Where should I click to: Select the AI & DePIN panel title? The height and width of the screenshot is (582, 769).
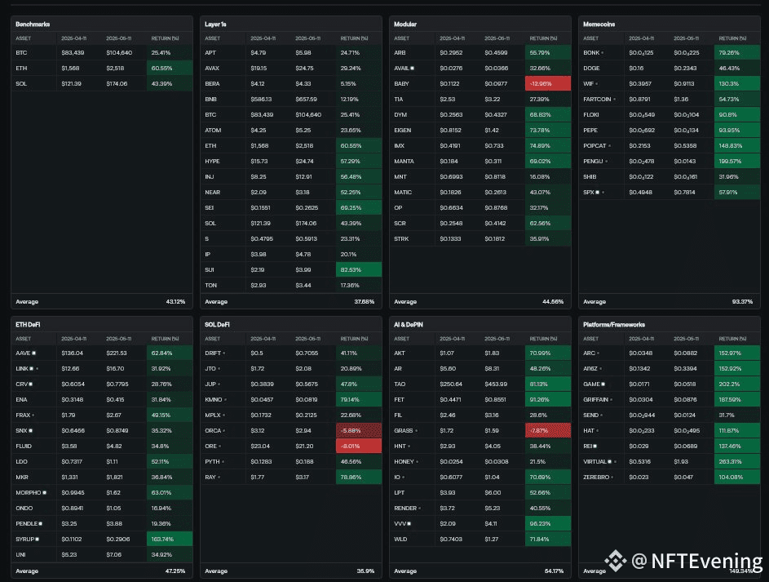click(409, 324)
